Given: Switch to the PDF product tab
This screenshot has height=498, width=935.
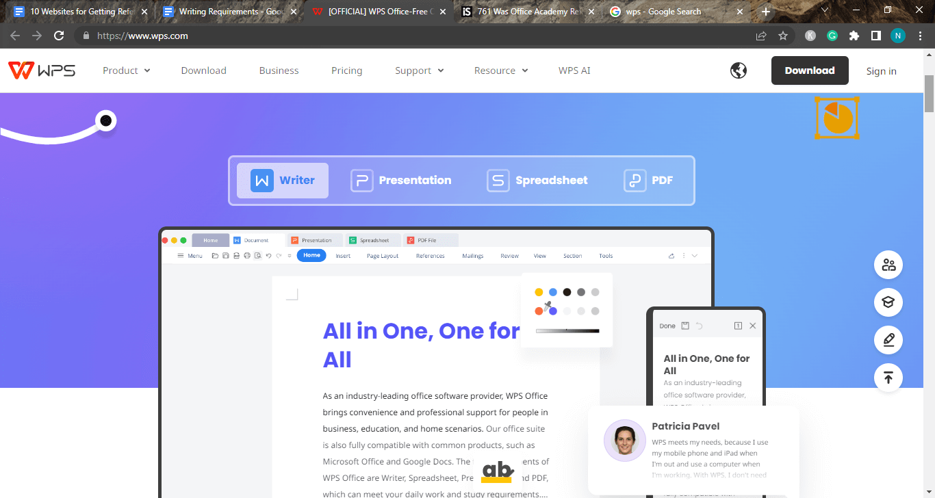Looking at the screenshot, I should pos(648,181).
